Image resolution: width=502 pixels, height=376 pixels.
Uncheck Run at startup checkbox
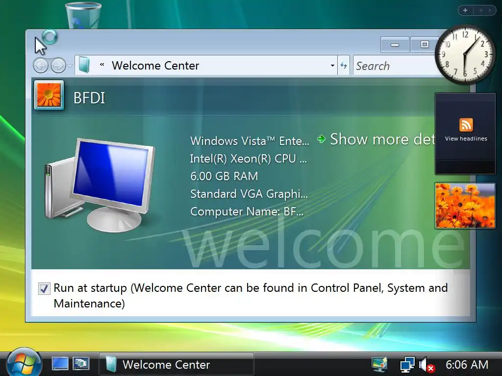(x=44, y=288)
